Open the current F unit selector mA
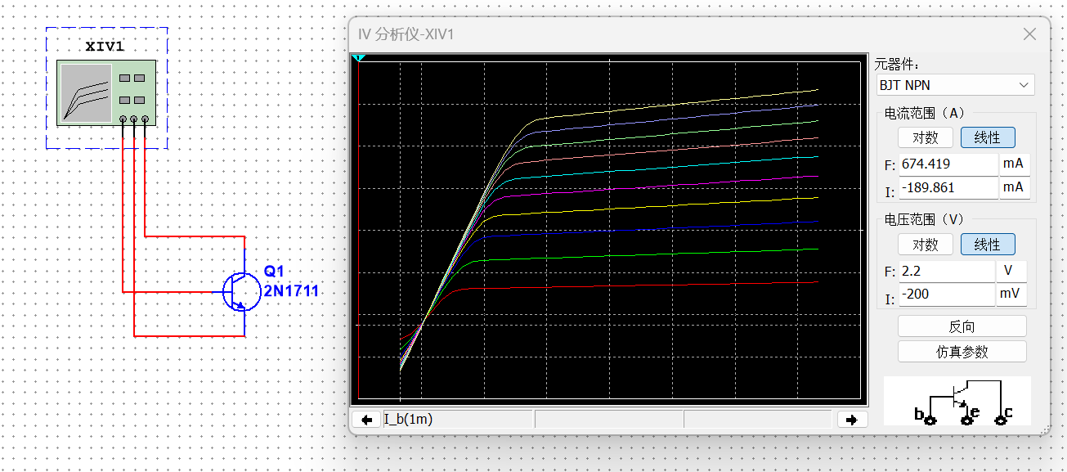Image resolution: width=1067 pixels, height=472 pixels. coord(1014,164)
